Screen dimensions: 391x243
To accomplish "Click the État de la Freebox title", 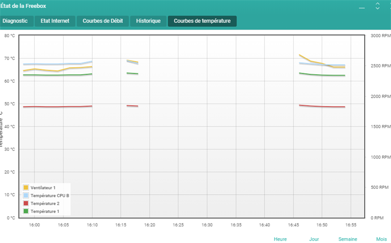I will point(24,5).
